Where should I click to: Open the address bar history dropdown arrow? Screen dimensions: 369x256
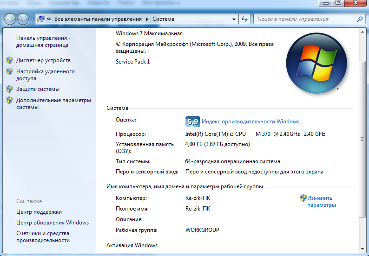pos(234,19)
